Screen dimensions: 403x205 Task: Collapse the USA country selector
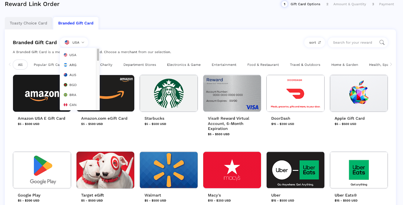74,42
